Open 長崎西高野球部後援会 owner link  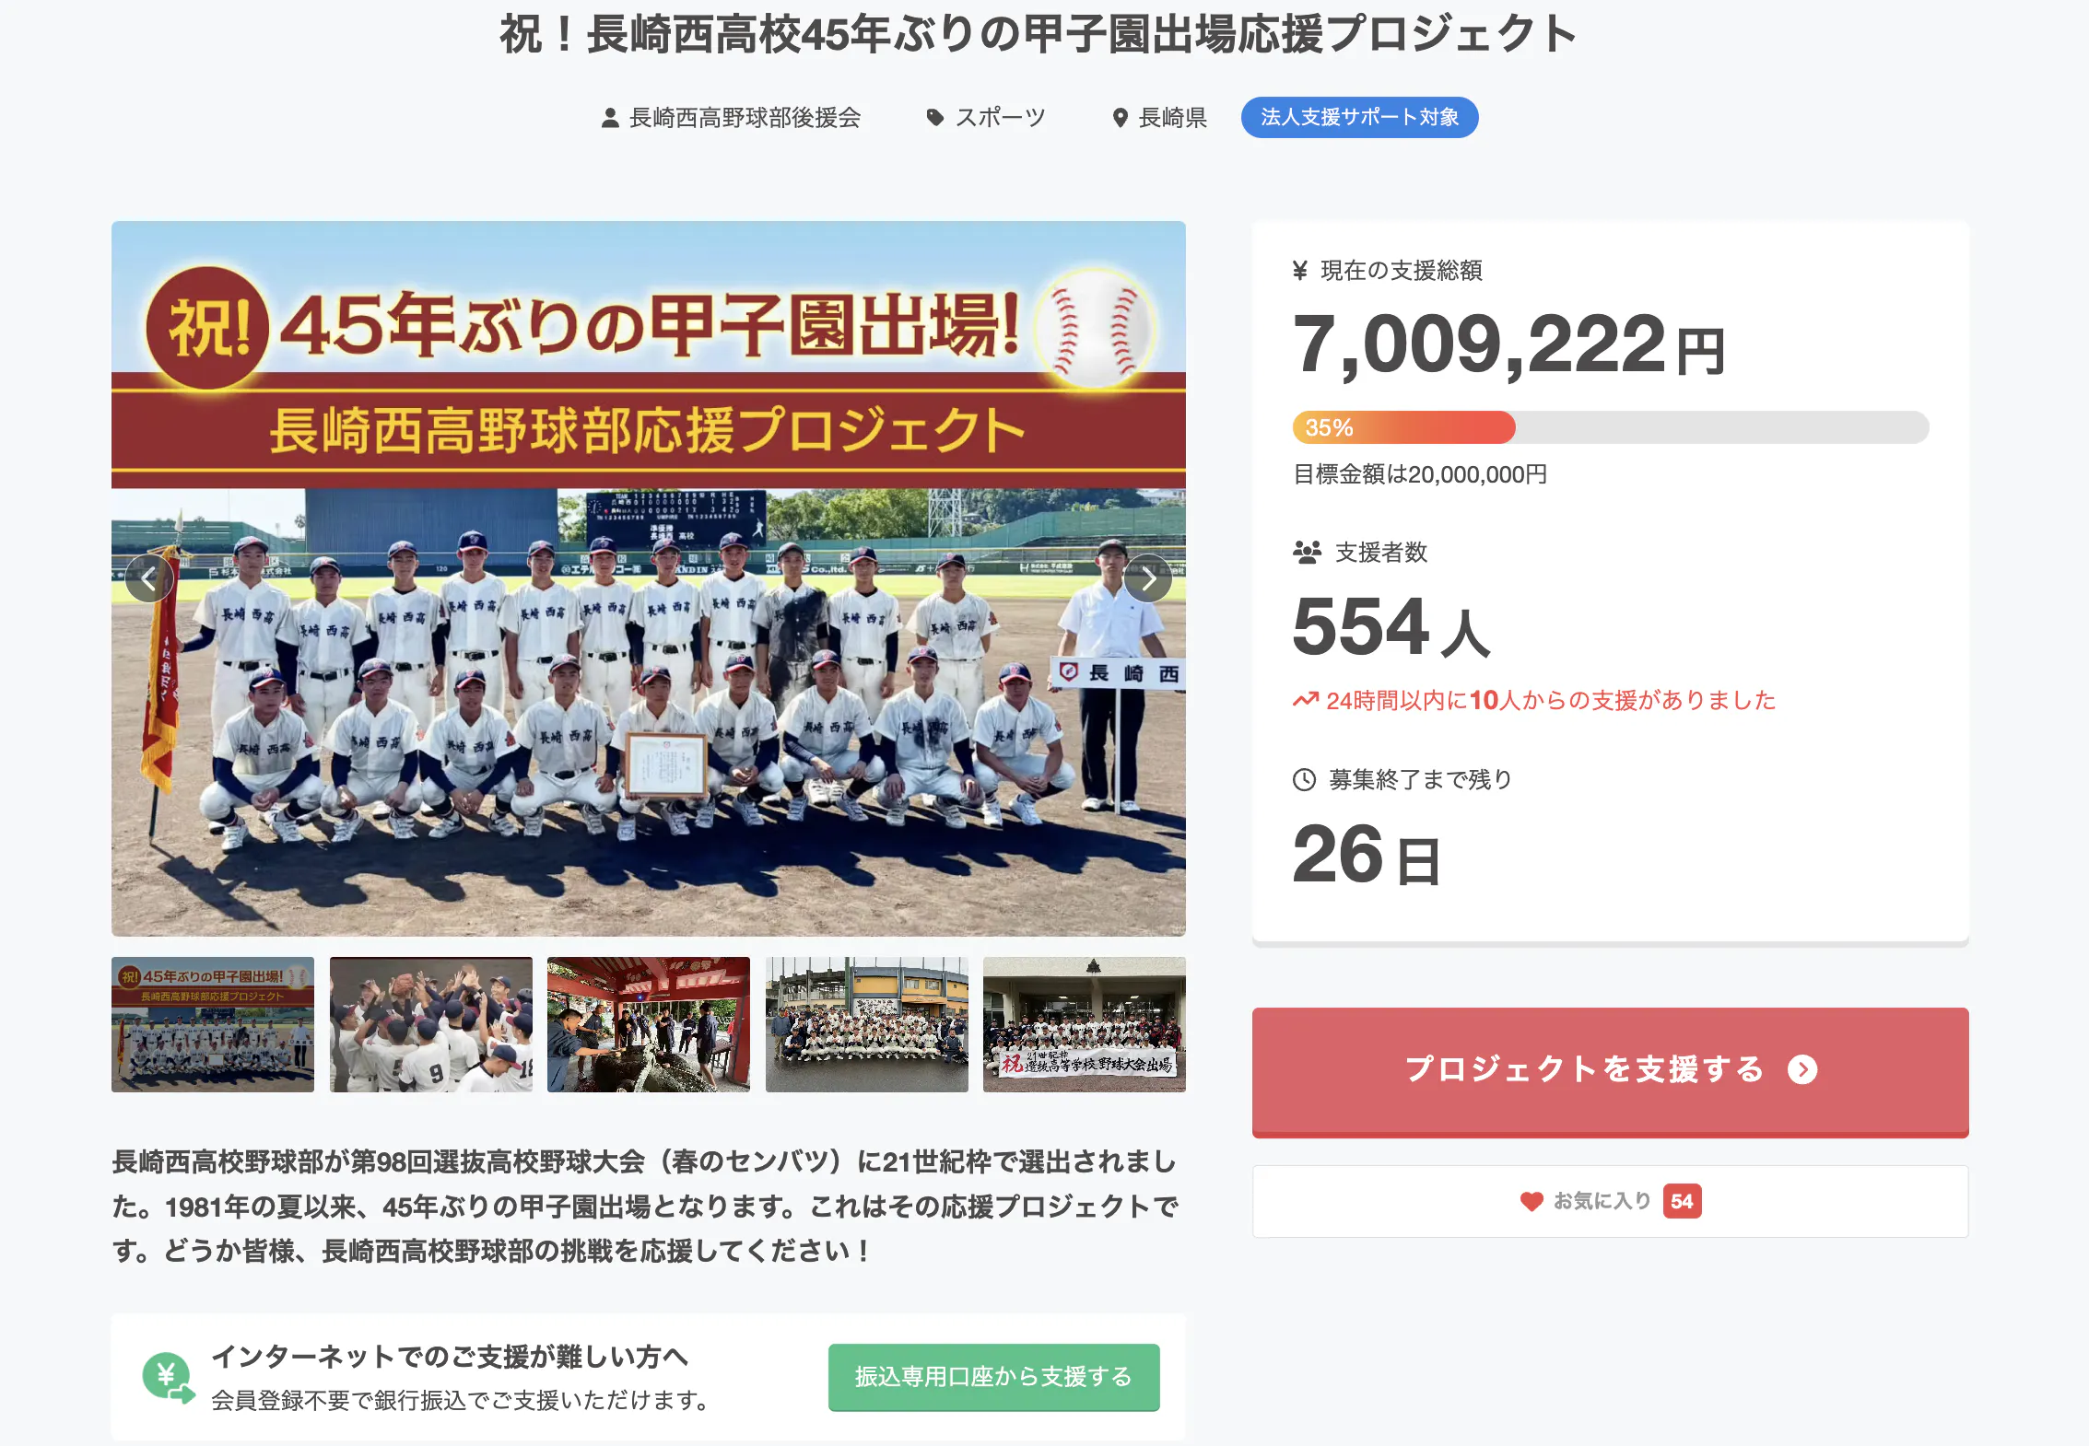point(744,118)
